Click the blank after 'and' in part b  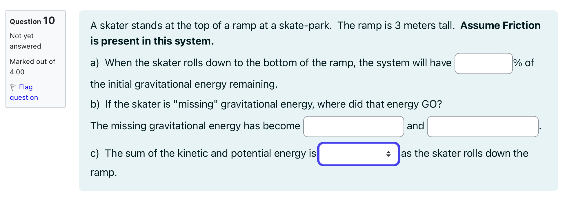coord(482,126)
